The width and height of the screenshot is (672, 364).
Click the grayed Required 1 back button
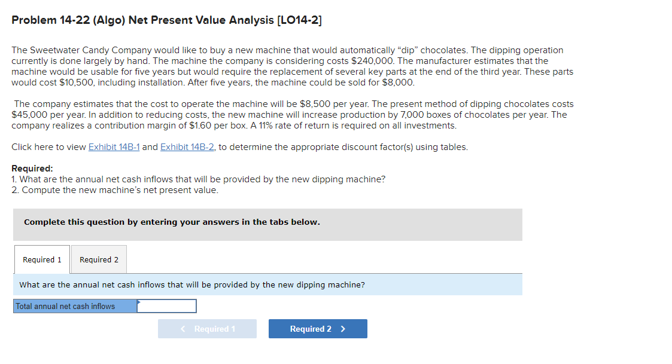coord(207,328)
